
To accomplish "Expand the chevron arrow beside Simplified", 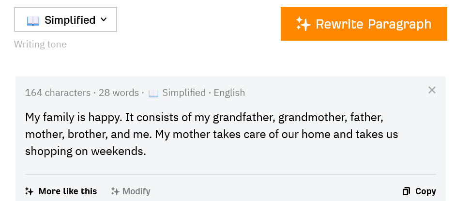I will (103, 20).
